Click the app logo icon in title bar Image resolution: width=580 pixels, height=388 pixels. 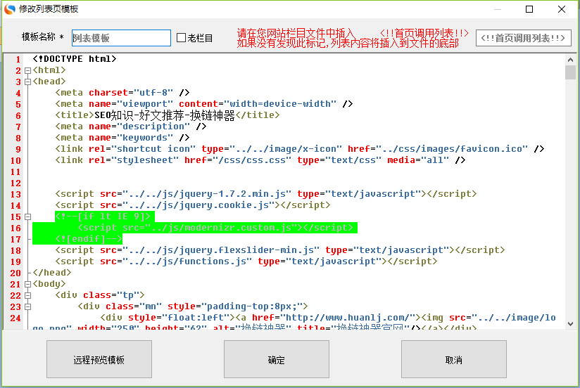(10, 9)
